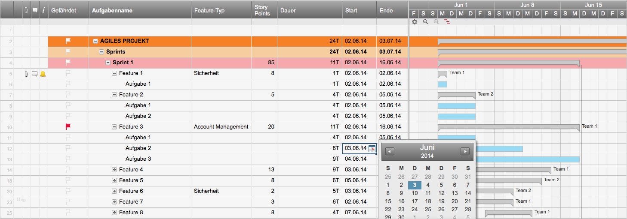Select the Aufgabe 3 task name cell
627x219 pixels.
140,159
